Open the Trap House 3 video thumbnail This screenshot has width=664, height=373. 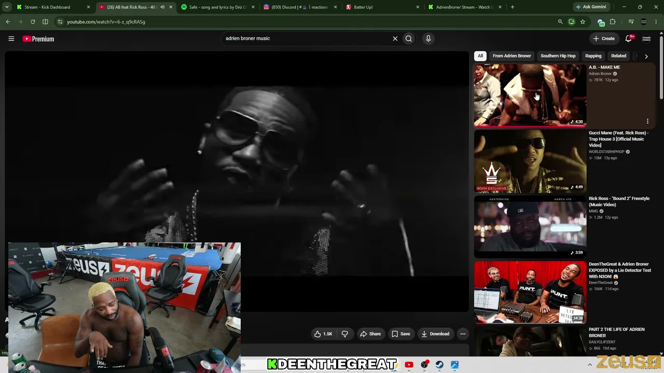tap(530, 161)
